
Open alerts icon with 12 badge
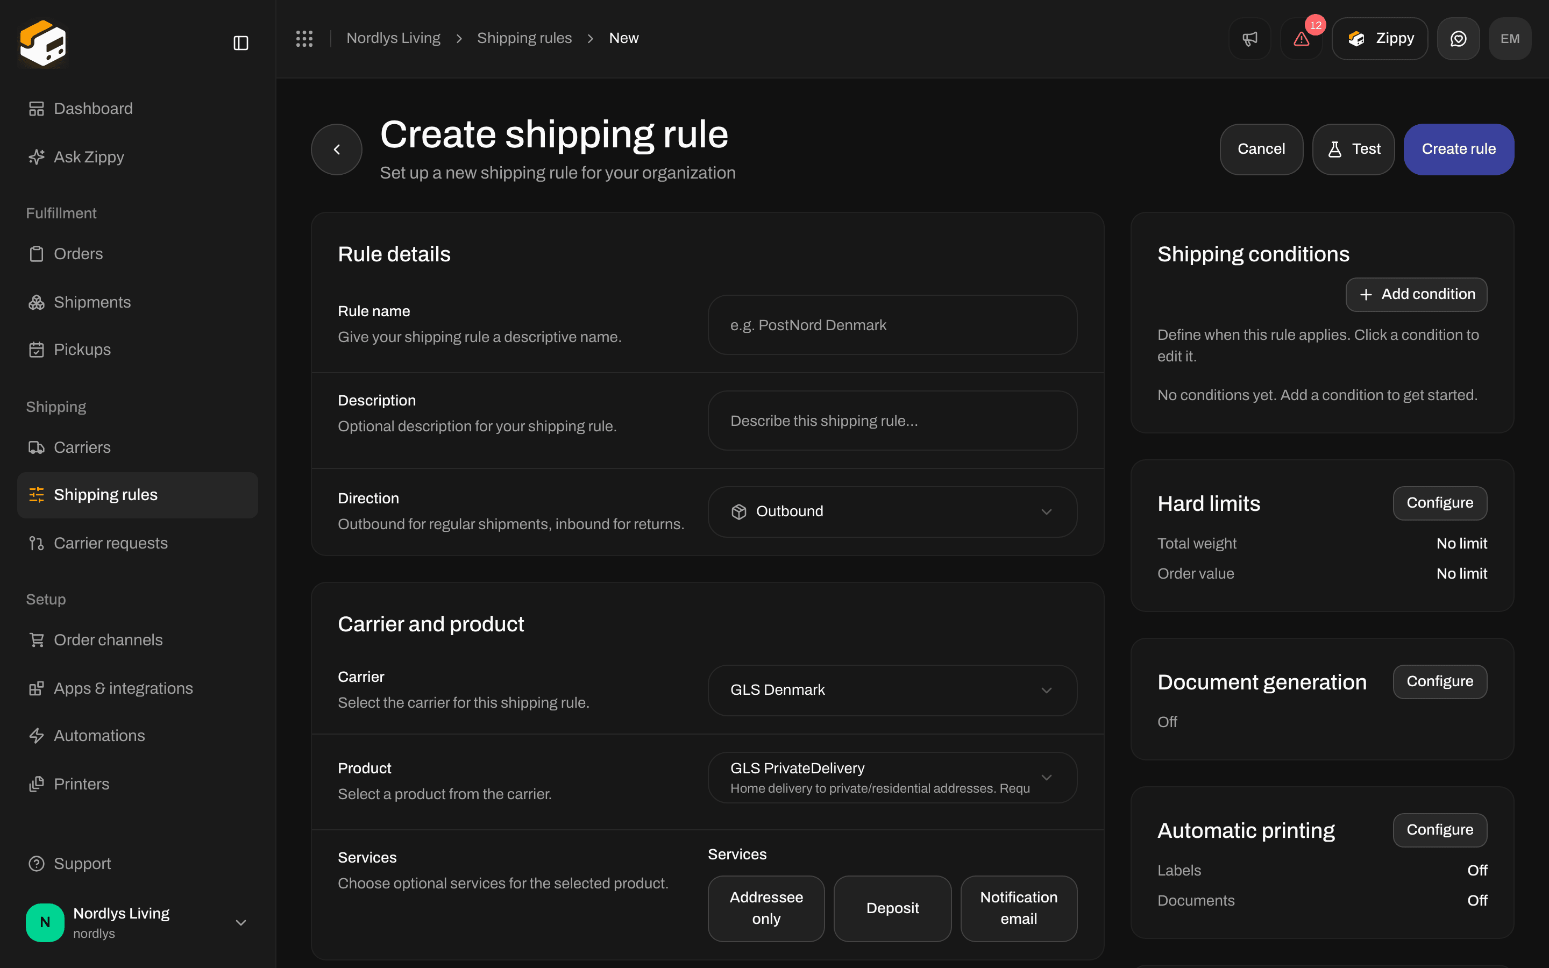(x=1301, y=38)
